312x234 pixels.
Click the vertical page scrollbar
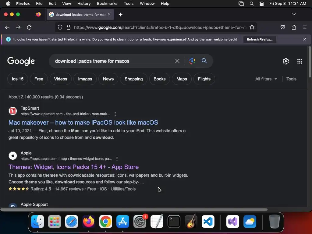(310, 62)
